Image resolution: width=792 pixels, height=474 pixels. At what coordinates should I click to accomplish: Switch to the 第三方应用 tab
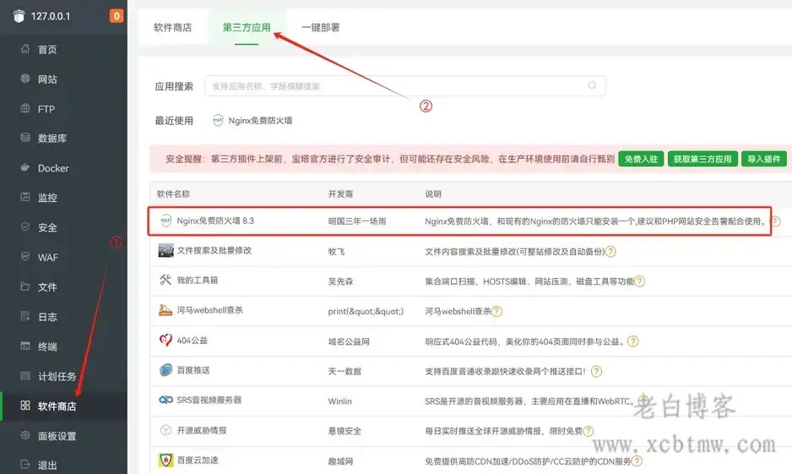(247, 27)
